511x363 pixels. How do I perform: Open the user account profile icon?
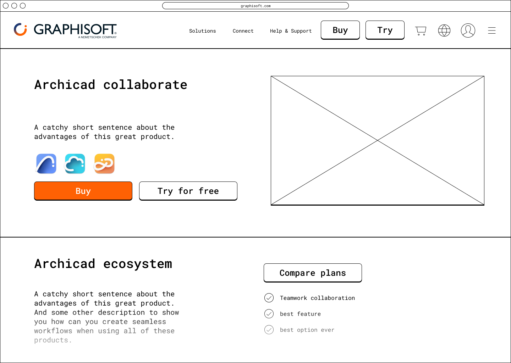468,30
